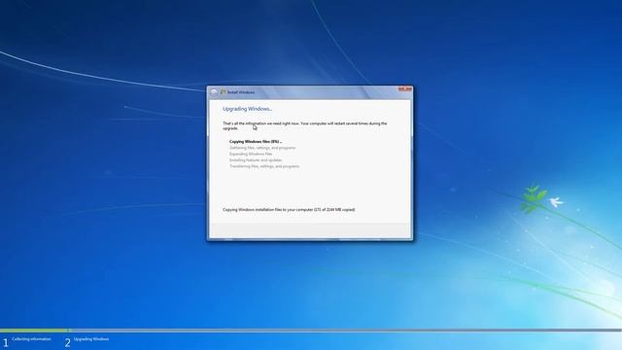Click the back arrow in Install Windows
Viewport: 622px width, 350px height.
pyautogui.click(x=214, y=92)
